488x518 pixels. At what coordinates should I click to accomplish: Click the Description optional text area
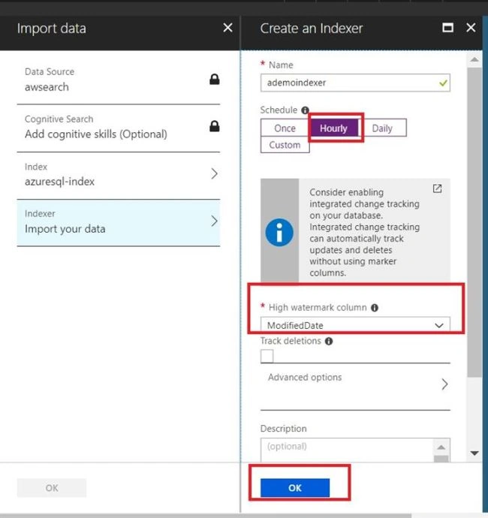click(x=347, y=450)
